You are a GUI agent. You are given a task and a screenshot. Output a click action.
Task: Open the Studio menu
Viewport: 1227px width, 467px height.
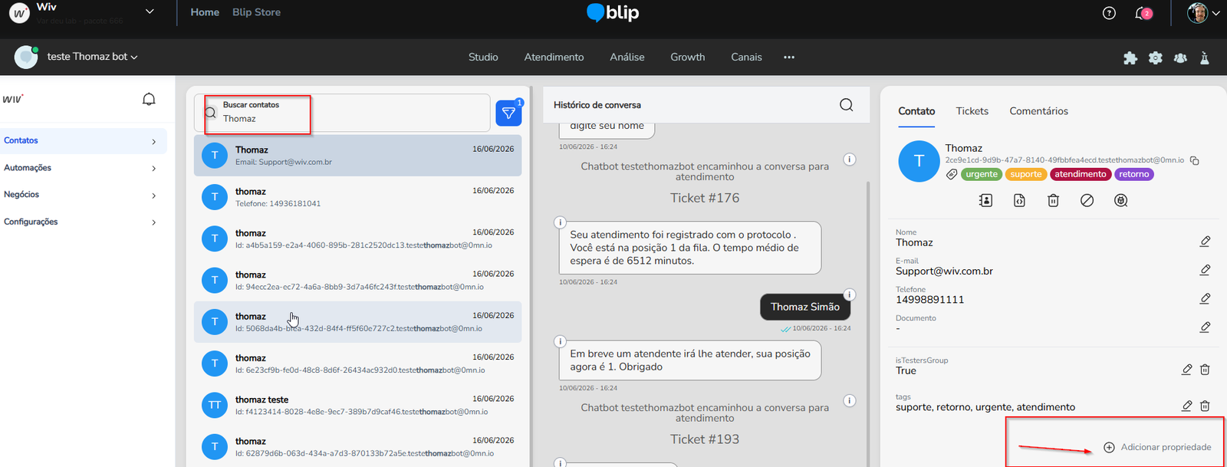pyautogui.click(x=483, y=58)
